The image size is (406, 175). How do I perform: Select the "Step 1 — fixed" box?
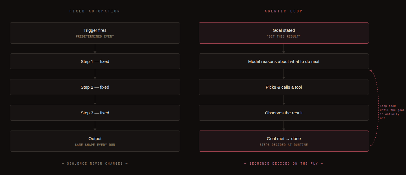click(95, 62)
